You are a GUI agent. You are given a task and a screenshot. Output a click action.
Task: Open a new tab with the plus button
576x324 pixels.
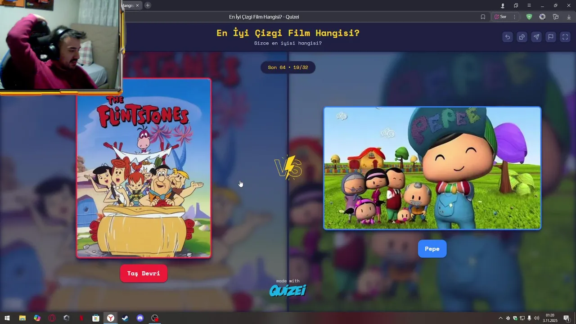(148, 5)
